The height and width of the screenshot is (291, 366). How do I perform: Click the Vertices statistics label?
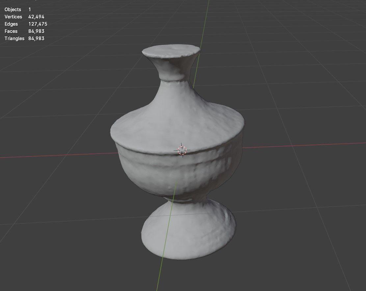point(13,17)
